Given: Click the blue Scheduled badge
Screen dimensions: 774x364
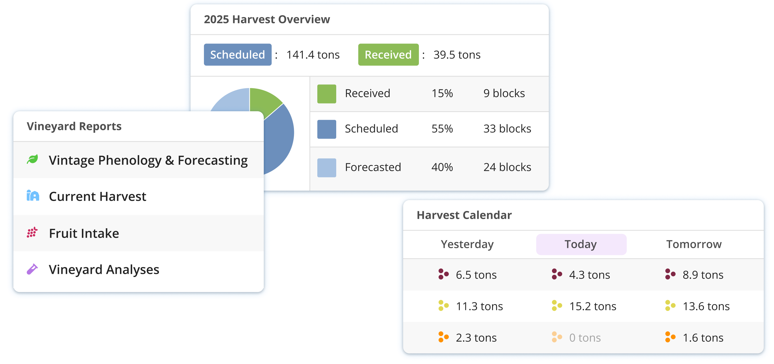Looking at the screenshot, I should click(x=237, y=55).
